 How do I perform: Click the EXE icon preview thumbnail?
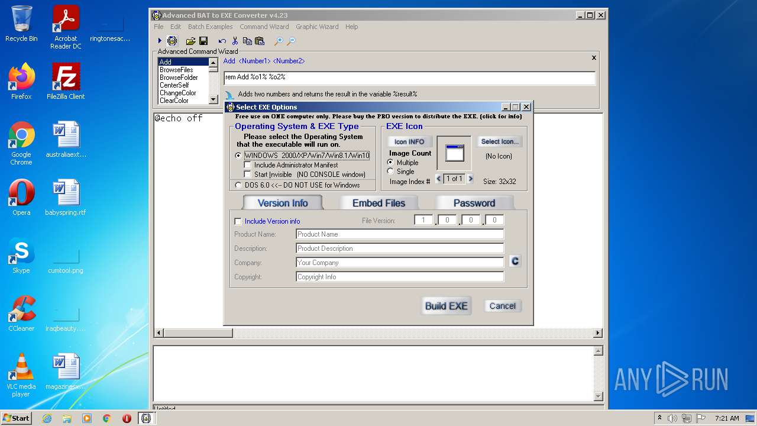coord(454,153)
